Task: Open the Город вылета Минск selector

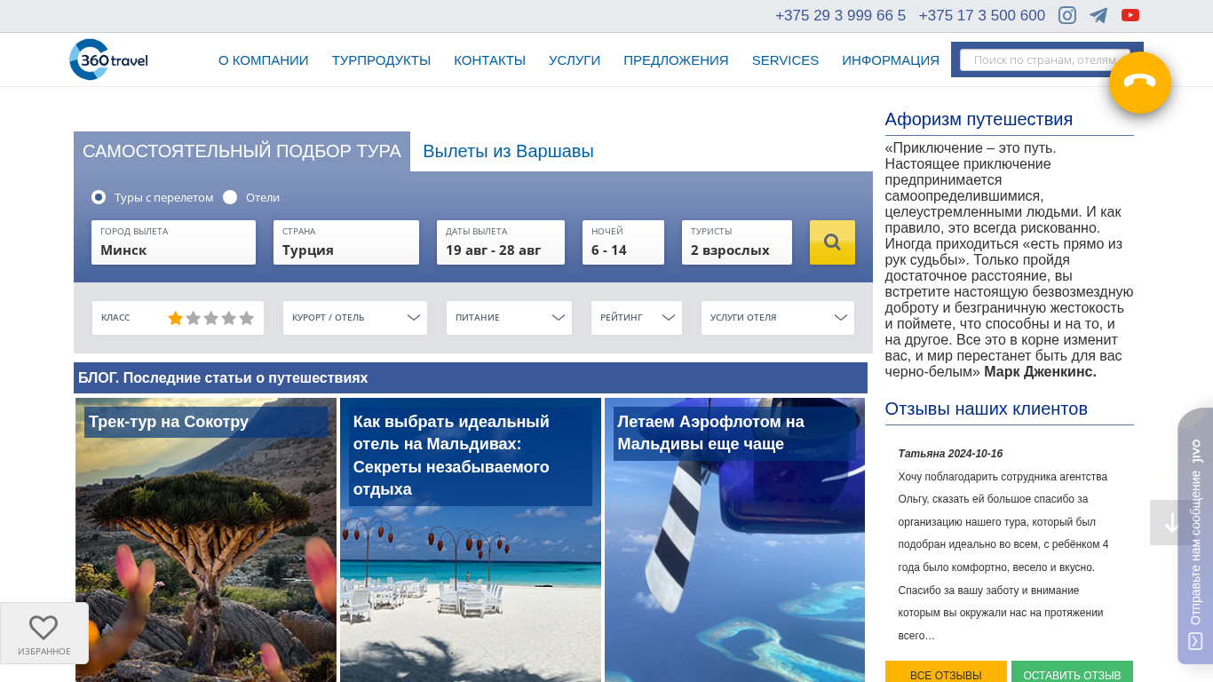Action: pyautogui.click(x=173, y=242)
